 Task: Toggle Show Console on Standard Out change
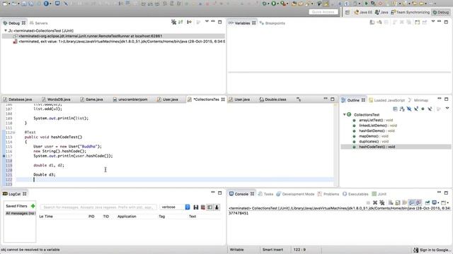411,202
